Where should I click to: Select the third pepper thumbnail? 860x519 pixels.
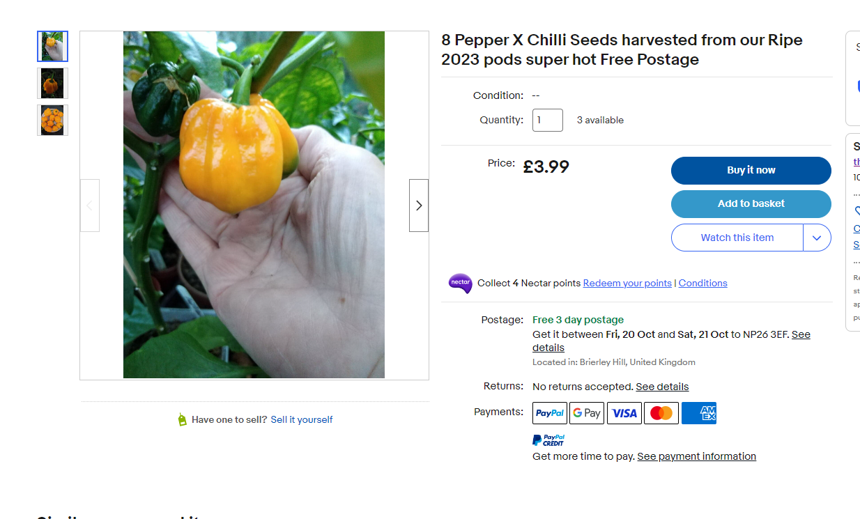pyautogui.click(x=52, y=120)
